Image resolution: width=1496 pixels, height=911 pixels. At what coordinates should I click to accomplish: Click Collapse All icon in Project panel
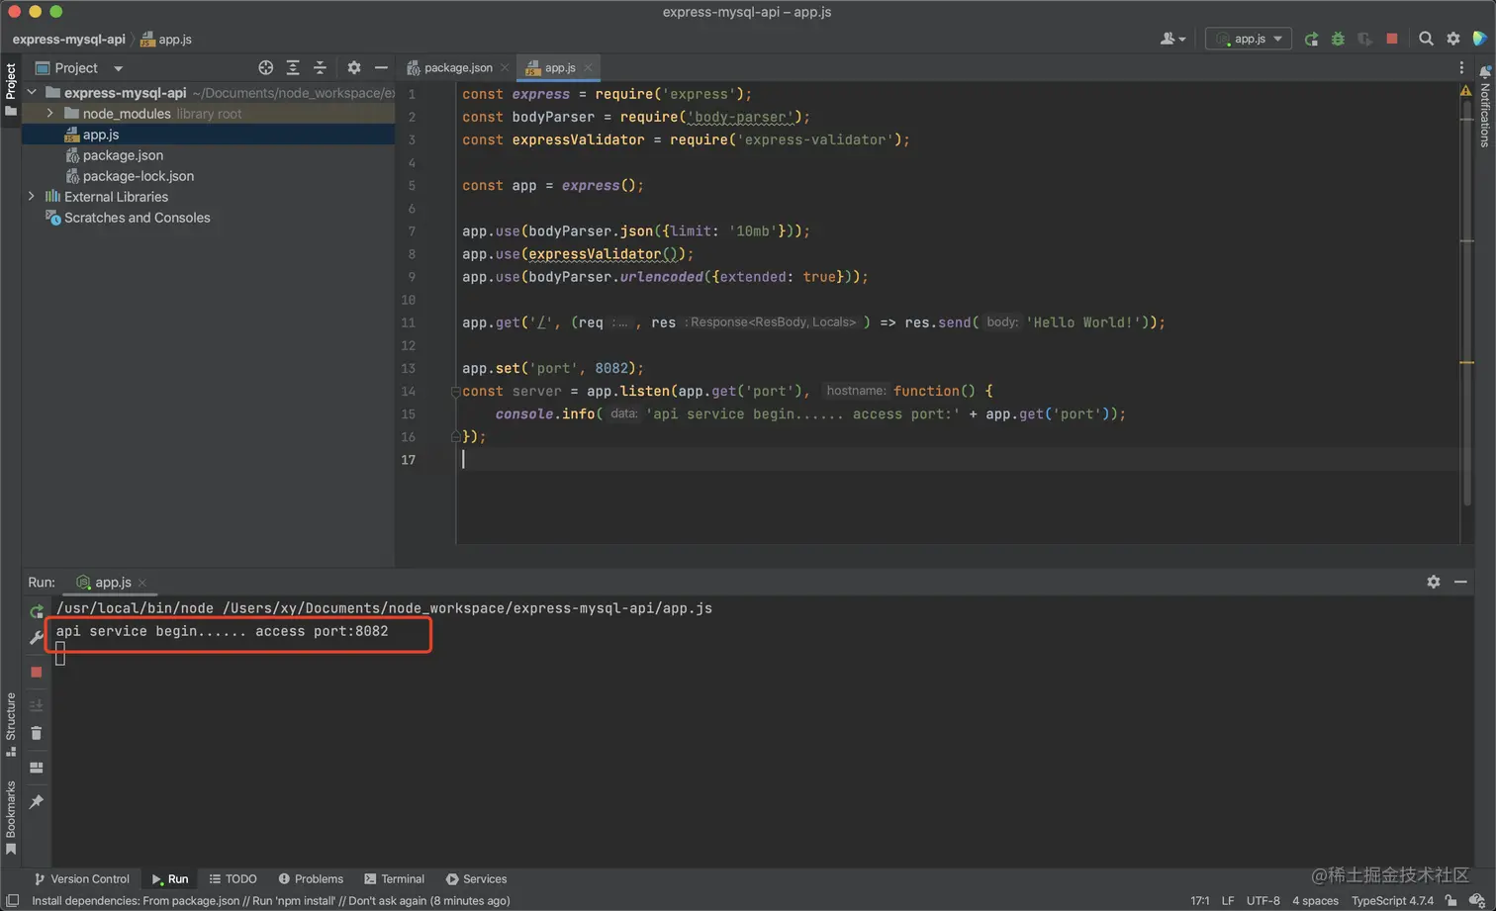click(x=320, y=67)
